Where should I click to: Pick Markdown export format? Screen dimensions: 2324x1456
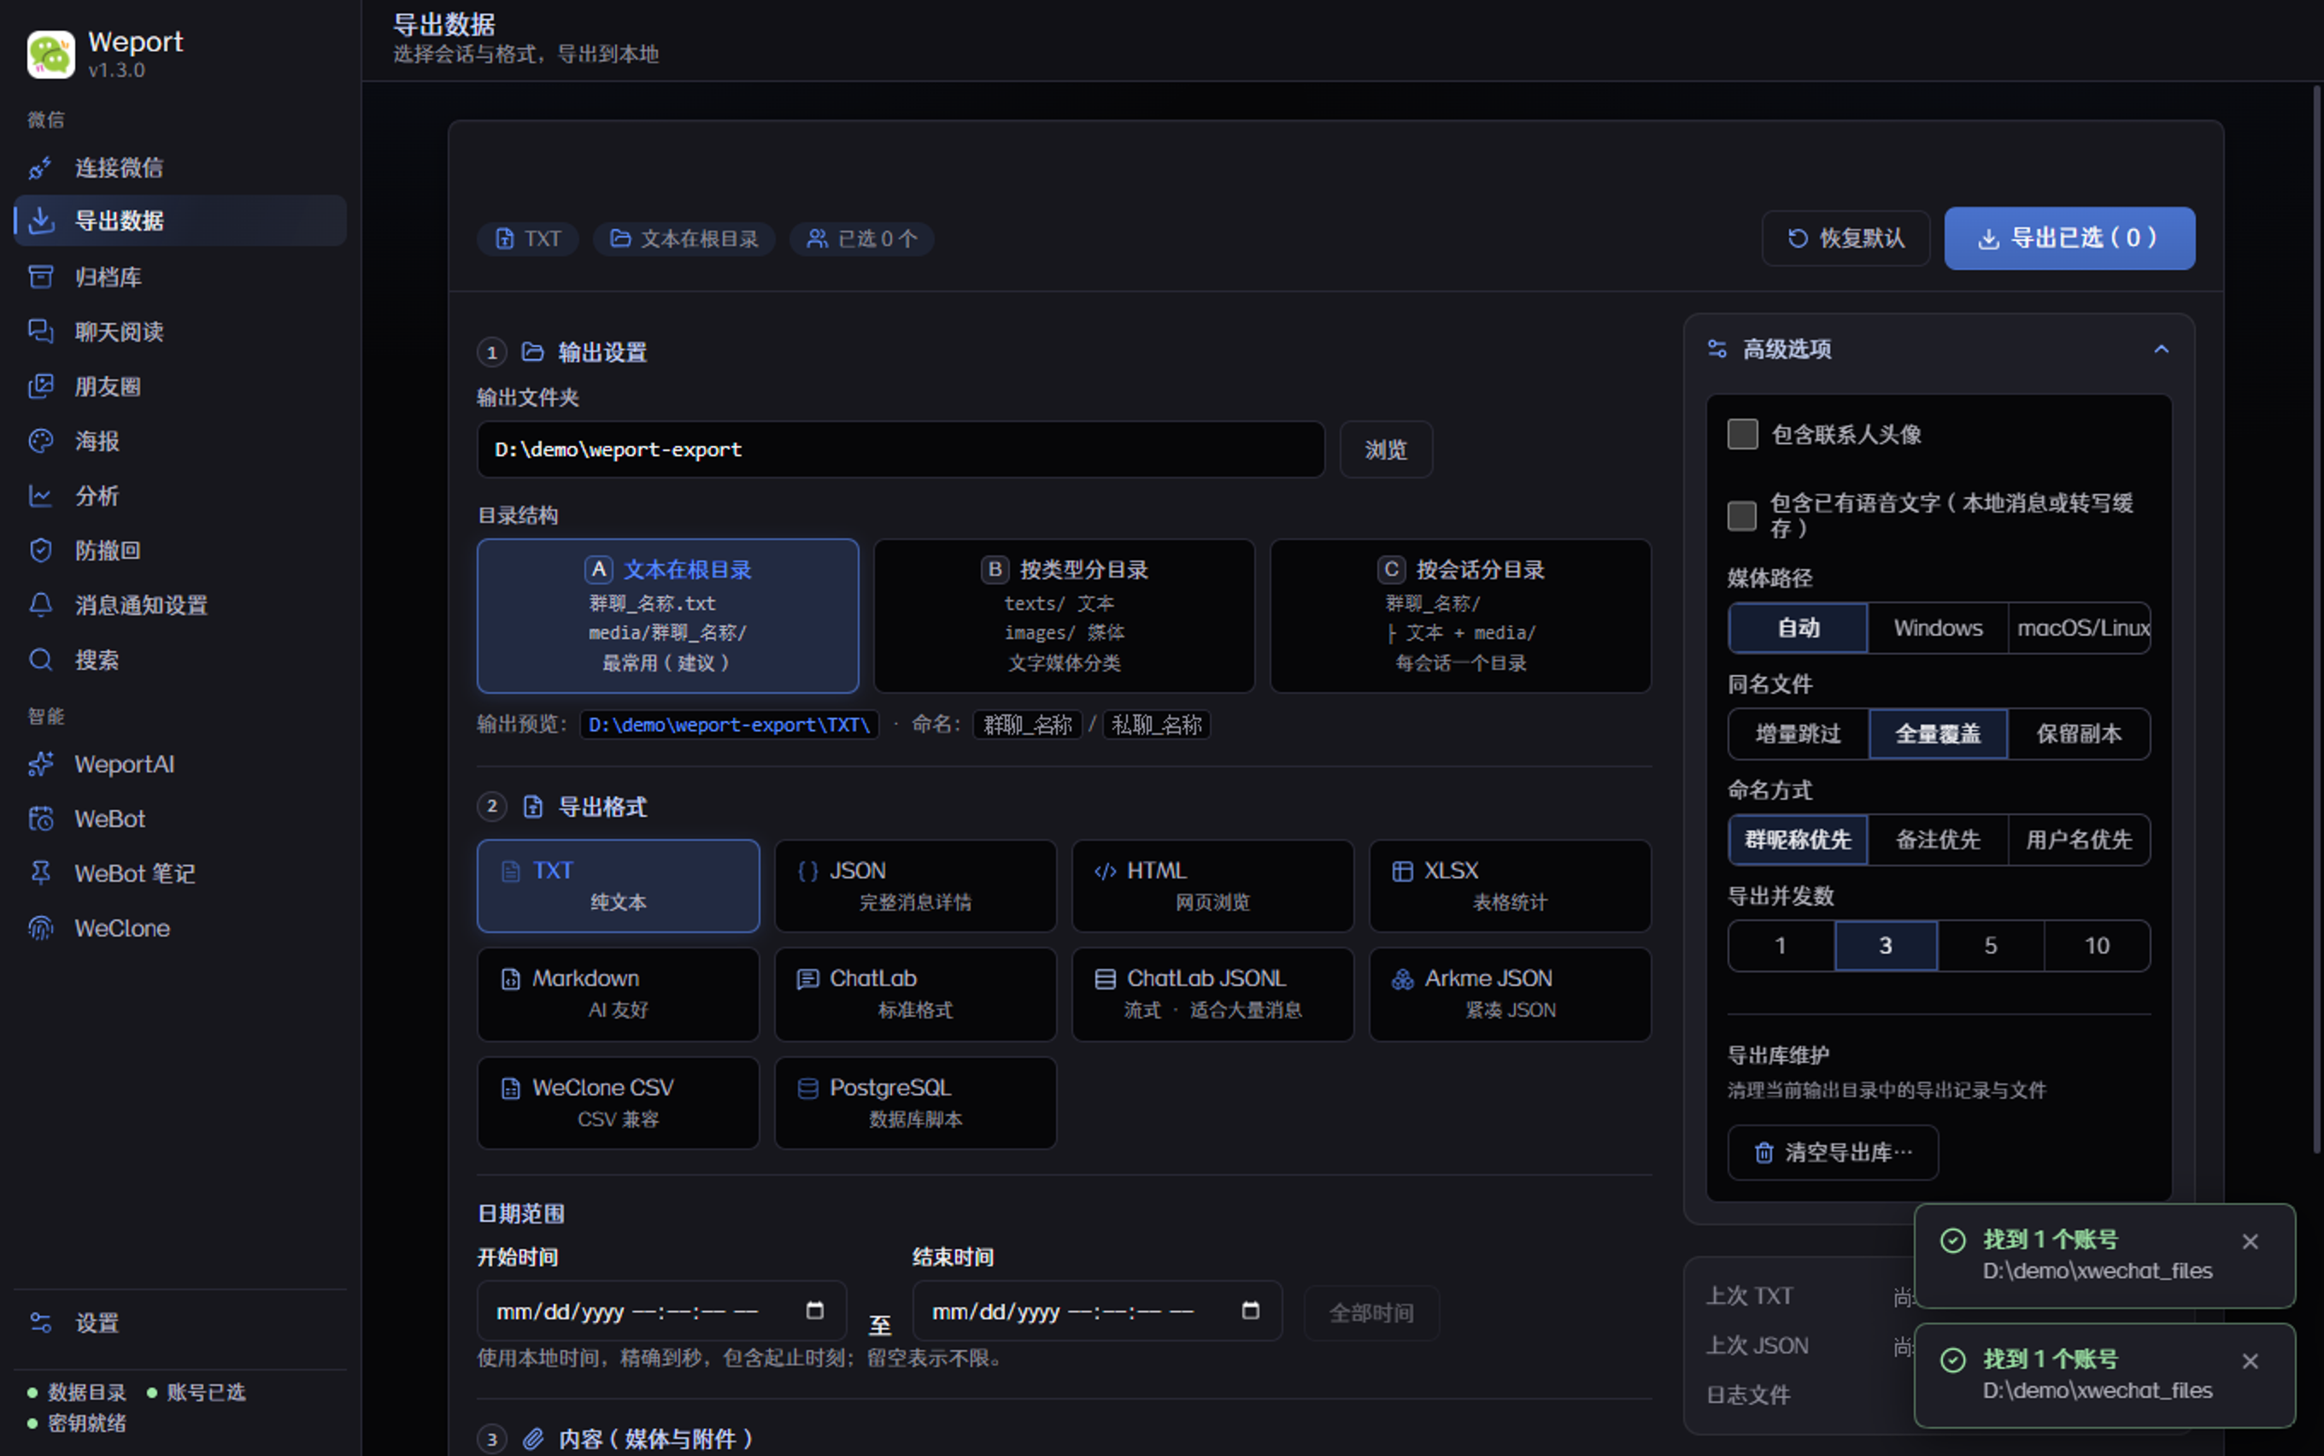(x=618, y=994)
